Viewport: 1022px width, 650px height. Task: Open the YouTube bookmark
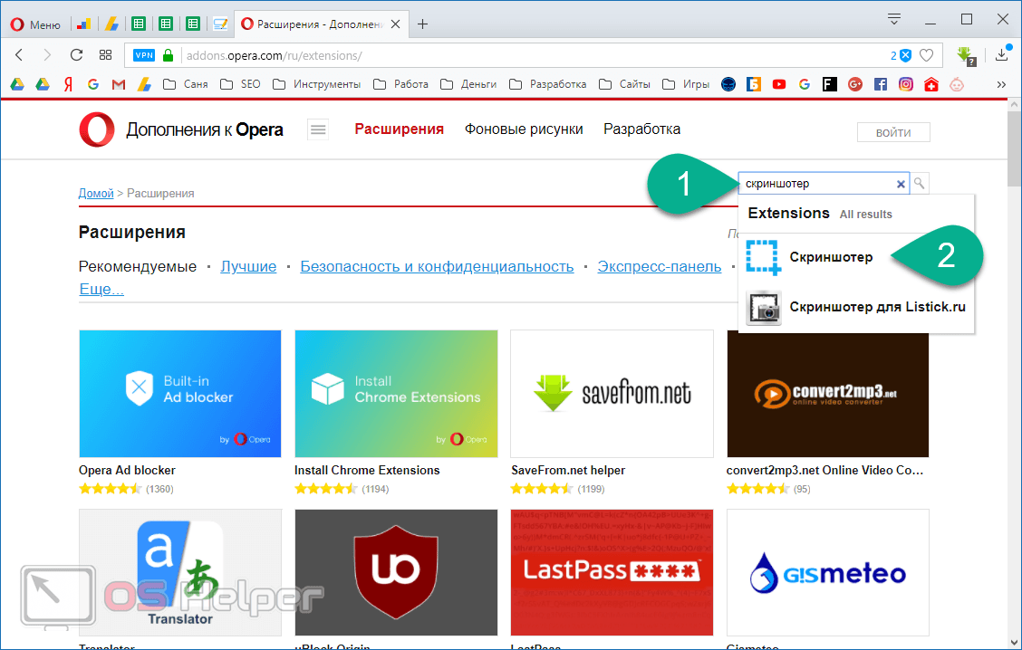tap(779, 84)
